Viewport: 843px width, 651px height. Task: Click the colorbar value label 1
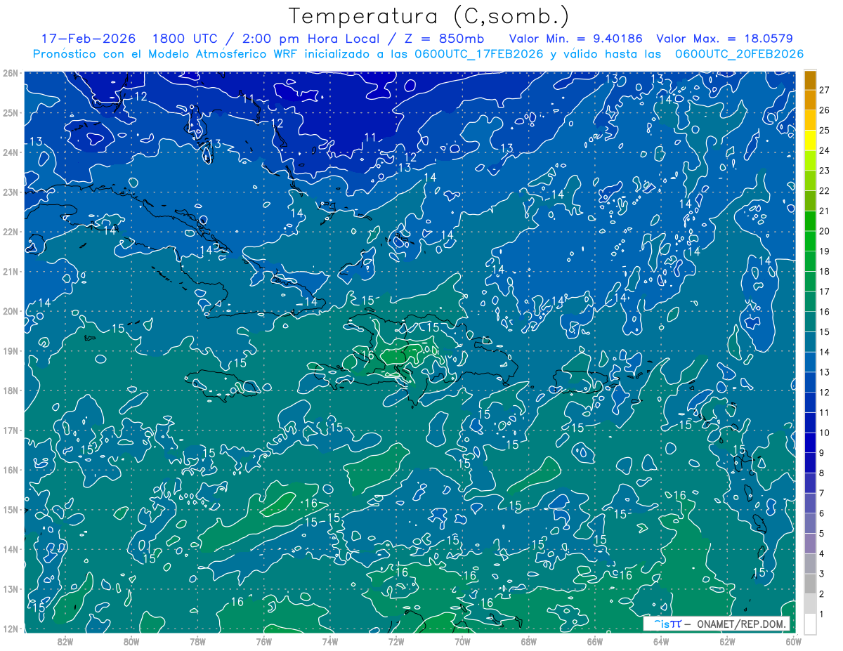(x=822, y=614)
